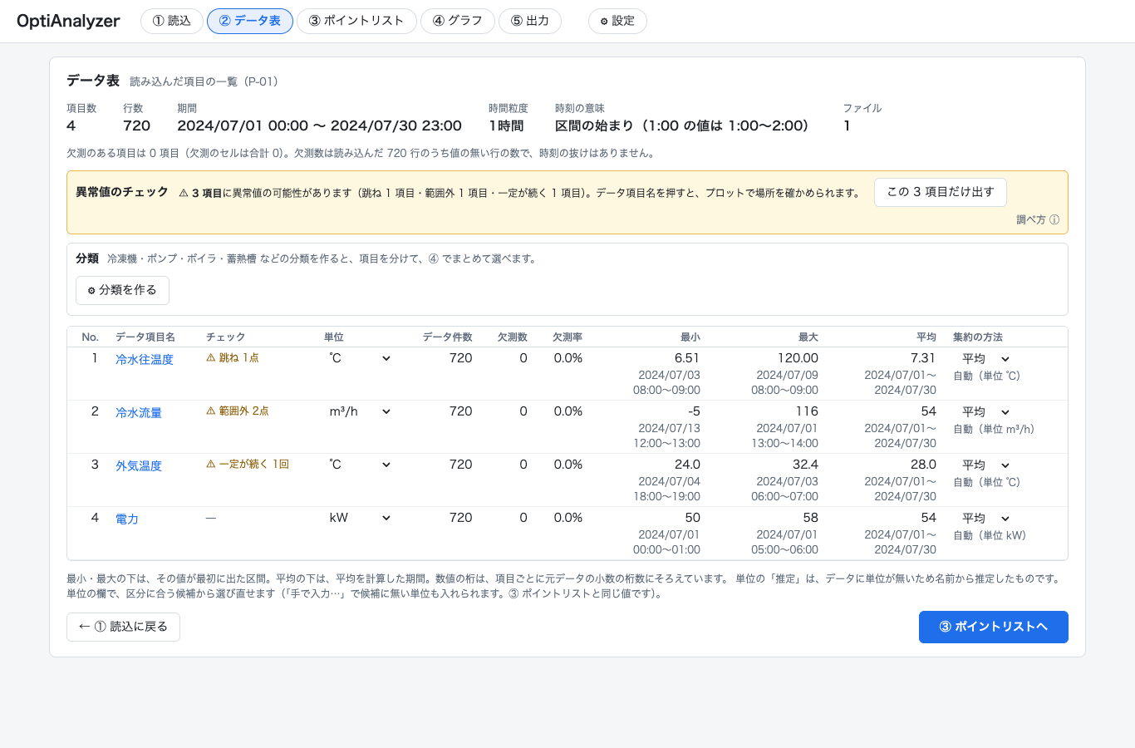The width and height of the screenshot is (1135, 748).
Task: Open the 冷水往温度 data item link
Action: tap(145, 359)
